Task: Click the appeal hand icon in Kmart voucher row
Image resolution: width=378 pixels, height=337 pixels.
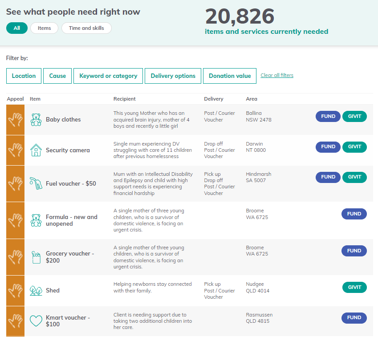Action: tap(16, 321)
